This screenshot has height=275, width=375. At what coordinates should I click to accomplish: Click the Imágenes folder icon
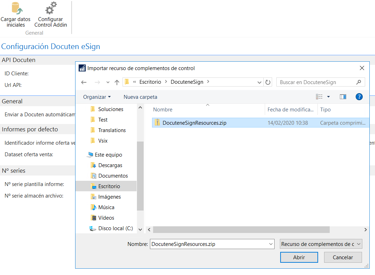[x=93, y=197]
